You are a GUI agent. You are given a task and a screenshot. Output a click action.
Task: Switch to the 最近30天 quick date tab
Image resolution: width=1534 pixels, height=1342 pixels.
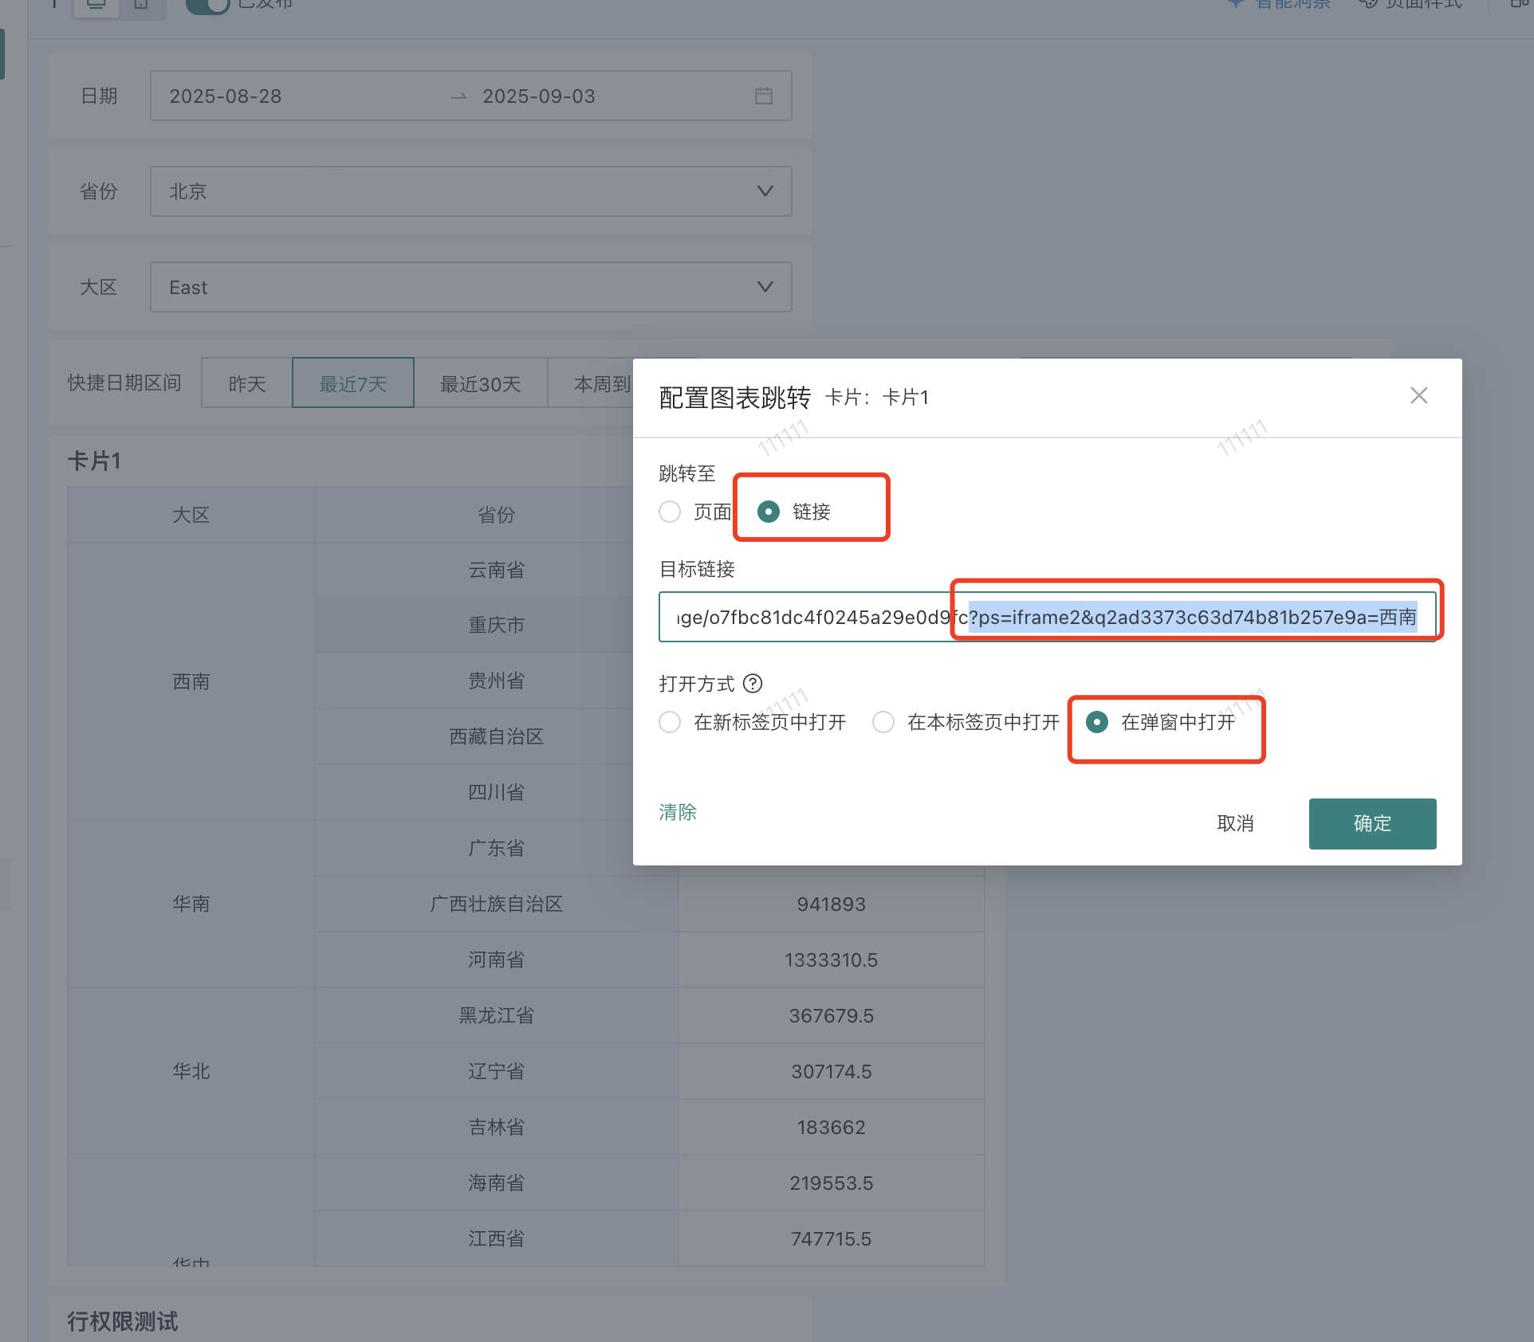click(480, 384)
